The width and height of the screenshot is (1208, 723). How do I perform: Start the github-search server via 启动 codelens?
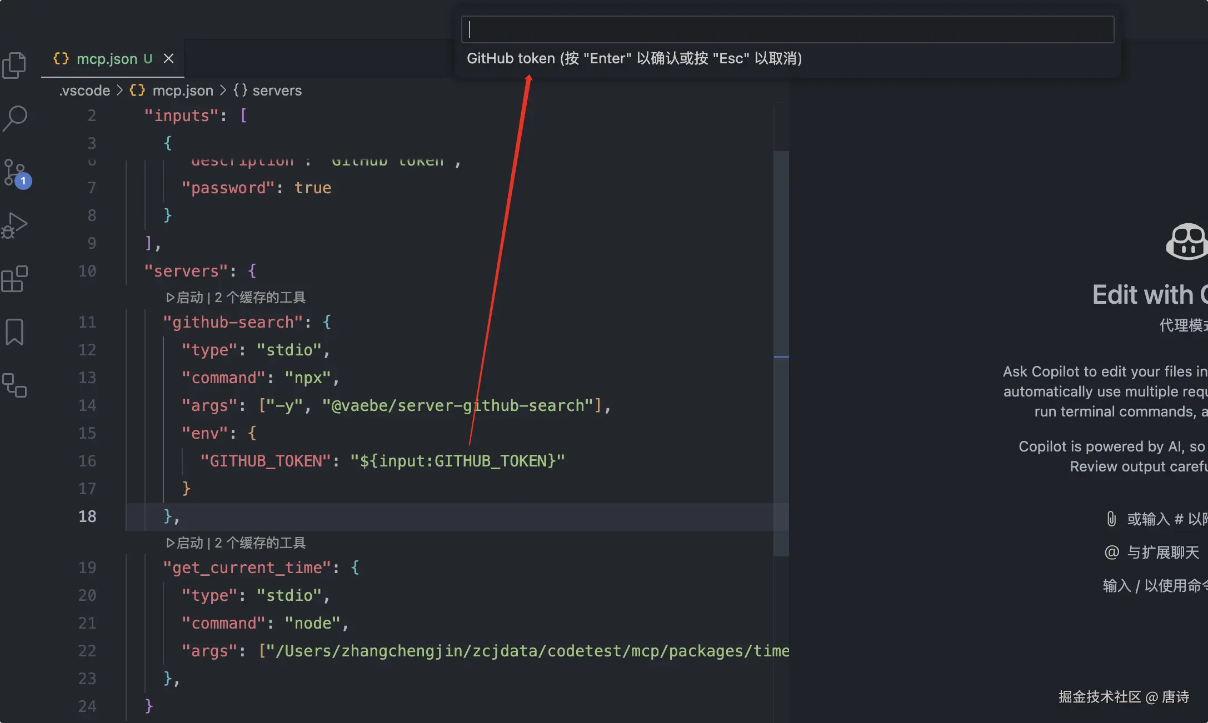click(x=185, y=298)
